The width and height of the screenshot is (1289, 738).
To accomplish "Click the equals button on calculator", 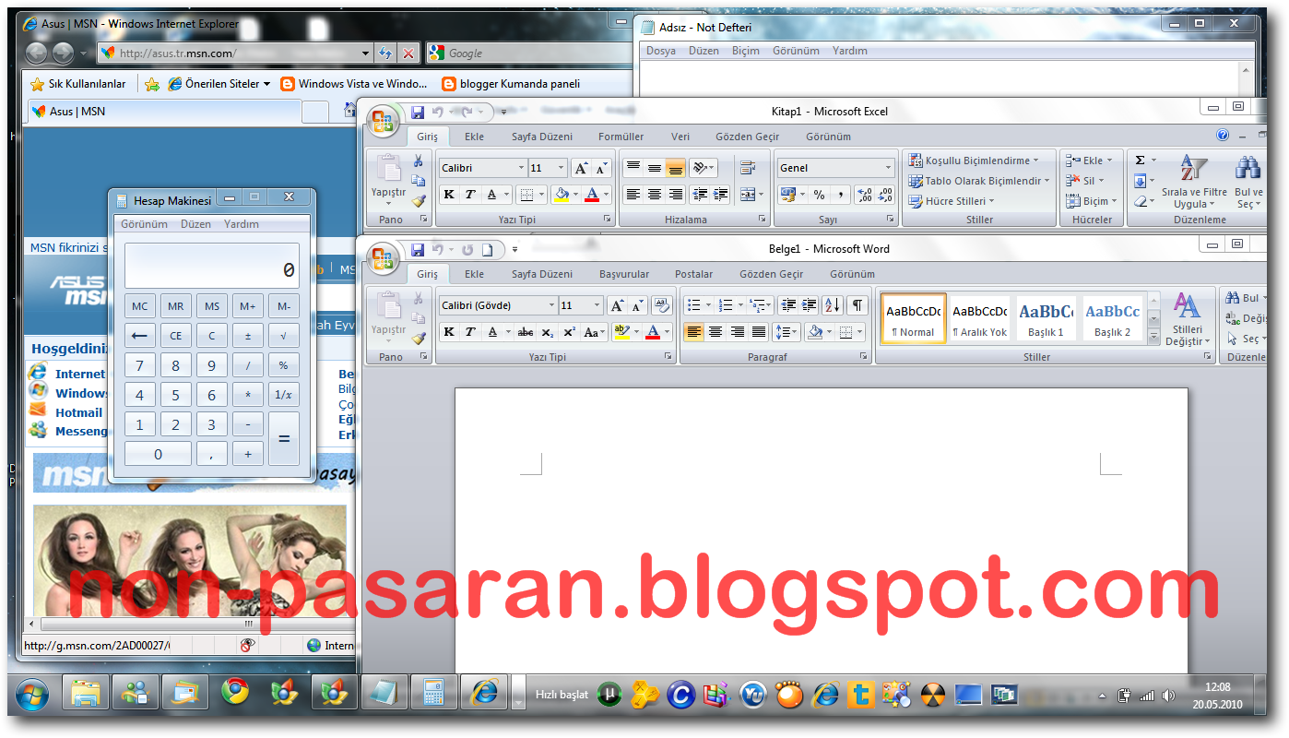I will pyautogui.click(x=283, y=439).
